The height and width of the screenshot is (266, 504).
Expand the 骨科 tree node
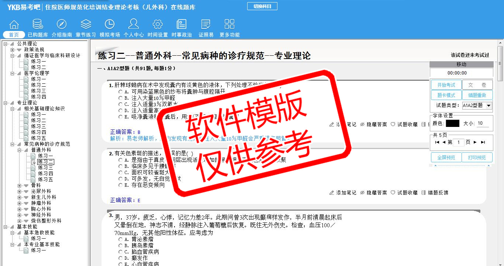coord(20,186)
